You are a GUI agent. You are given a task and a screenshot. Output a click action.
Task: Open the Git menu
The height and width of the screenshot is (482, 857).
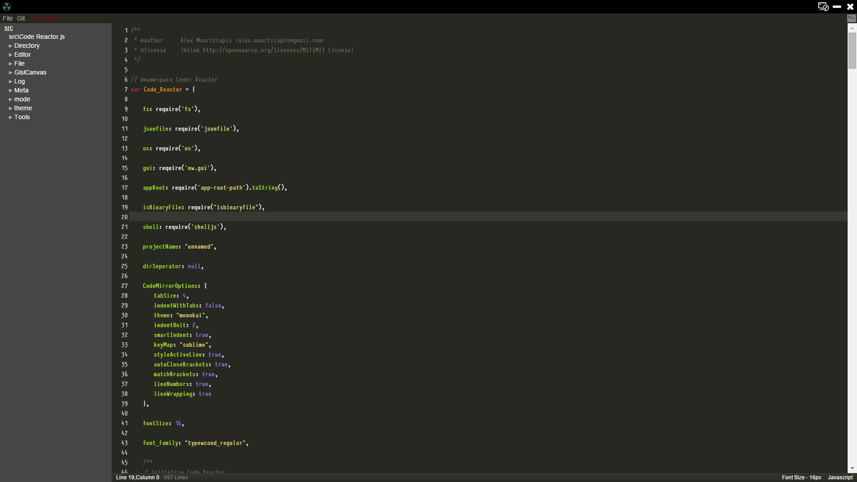pyautogui.click(x=21, y=18)
